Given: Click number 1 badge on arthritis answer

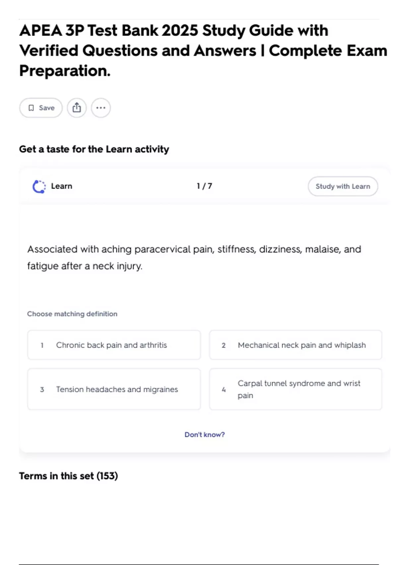Looking at the screenshot, I should (x=42, y=345).
